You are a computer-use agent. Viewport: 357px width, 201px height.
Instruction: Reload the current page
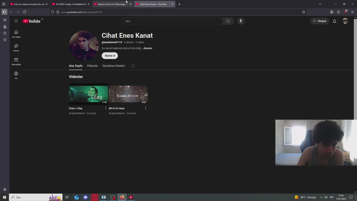(25, 12)
